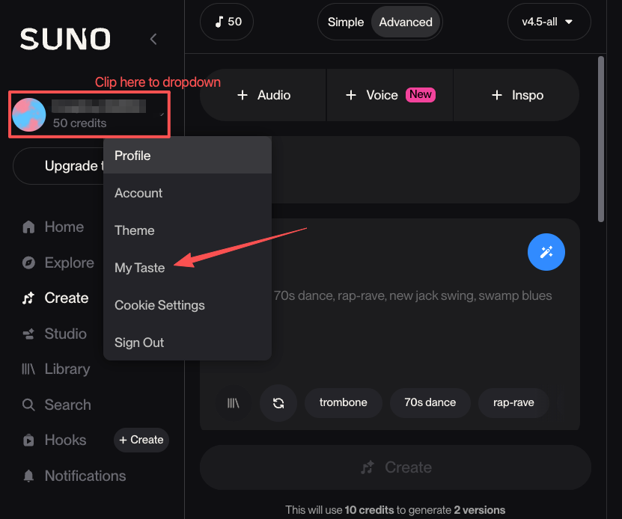Open the Home page from the sidebar
This screenshot has width=622, height=519.
click(x=64, y=227)
